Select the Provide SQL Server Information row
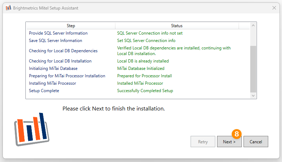Image resolution: width=282 pixels, height=162 pixels. (138, 33)
